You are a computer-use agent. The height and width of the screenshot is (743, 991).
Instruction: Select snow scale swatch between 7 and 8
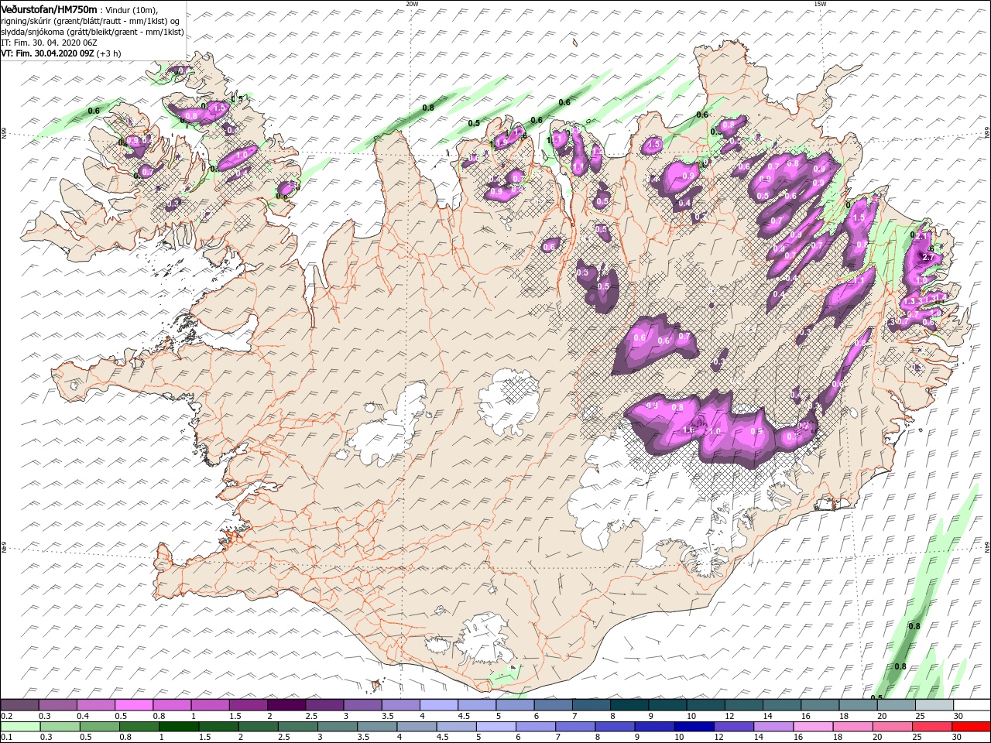(x=591, y=705)
